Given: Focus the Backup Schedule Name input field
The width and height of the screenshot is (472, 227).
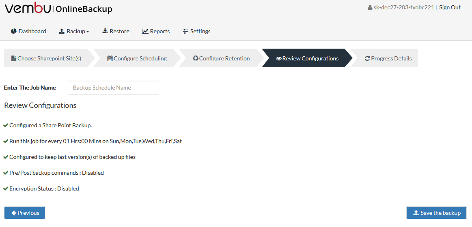Looking at the screenshot, I should coord(114,88).
